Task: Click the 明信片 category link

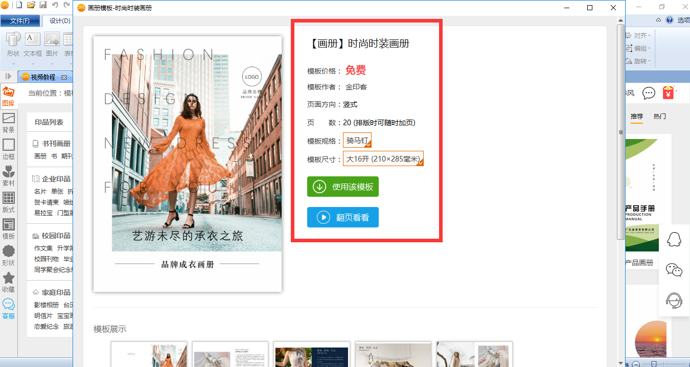Action: click(x=43, y=315)
